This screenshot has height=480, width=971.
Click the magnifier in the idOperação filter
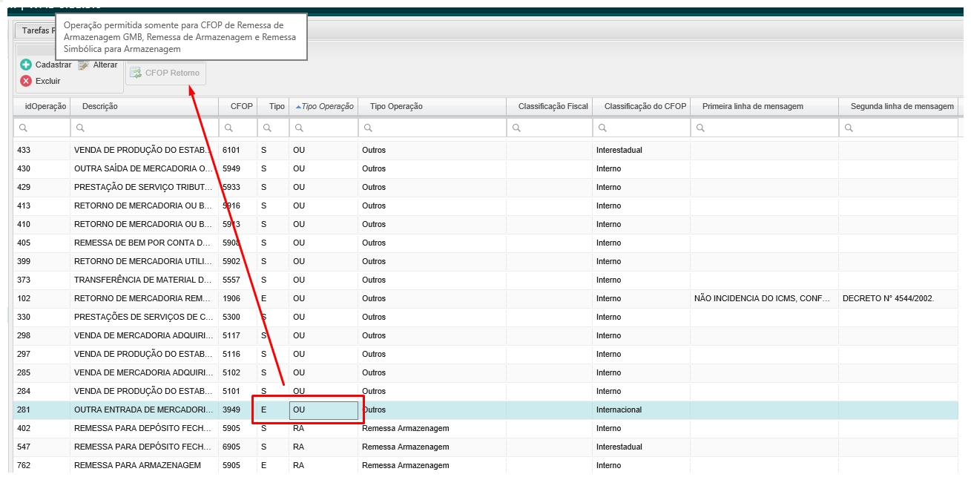click(x=23, y=128)
